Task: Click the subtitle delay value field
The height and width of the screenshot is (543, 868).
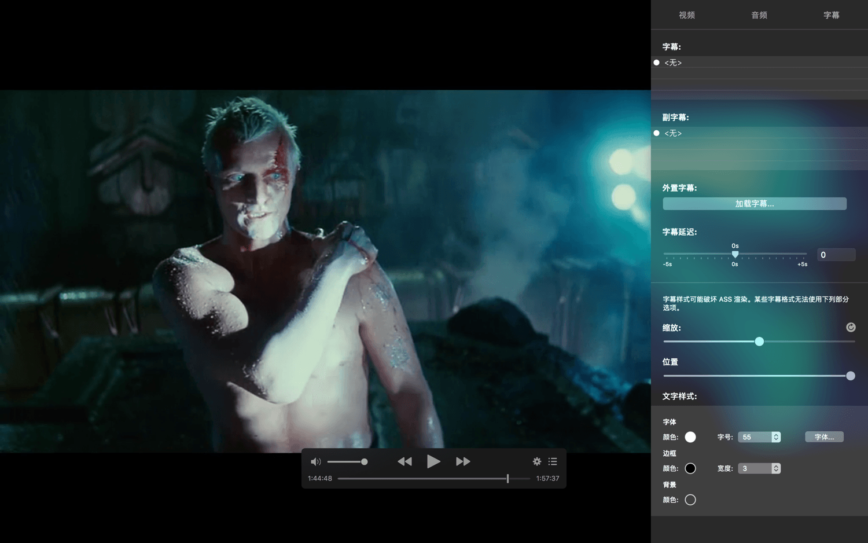Action: [836, 255]
